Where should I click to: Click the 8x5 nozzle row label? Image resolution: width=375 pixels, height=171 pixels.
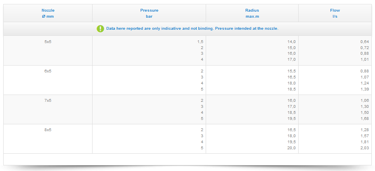point(48,130)
